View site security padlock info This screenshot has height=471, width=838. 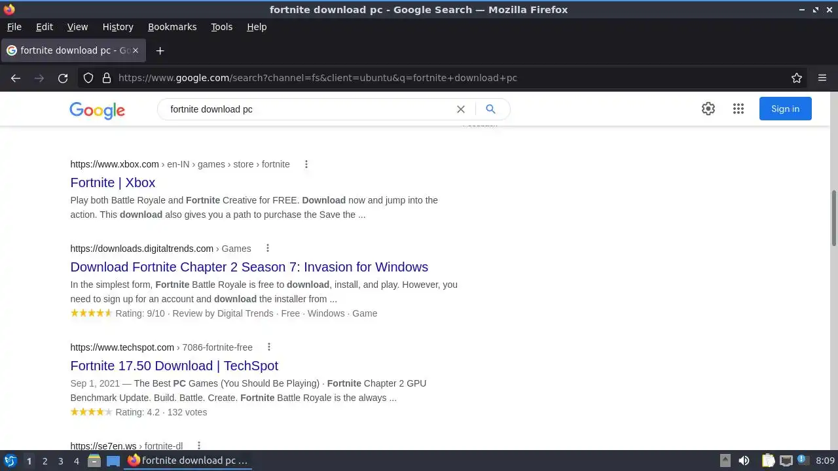[107, 78]
